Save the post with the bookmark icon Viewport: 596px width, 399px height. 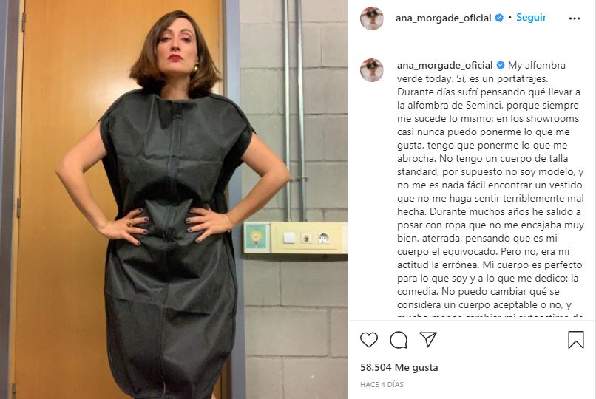tap(576, 339)
